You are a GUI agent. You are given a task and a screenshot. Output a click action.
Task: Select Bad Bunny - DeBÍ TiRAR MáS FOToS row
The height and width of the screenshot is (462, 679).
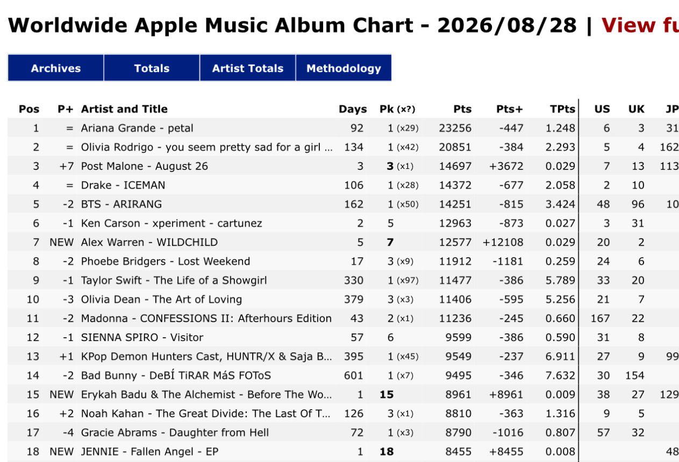[344, 375]
